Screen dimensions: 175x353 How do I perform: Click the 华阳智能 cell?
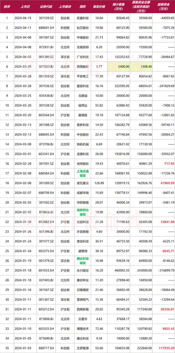click(82, 203)
